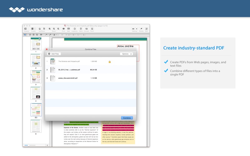
Task: Click the Convert icon
Action: coord(87,29)
